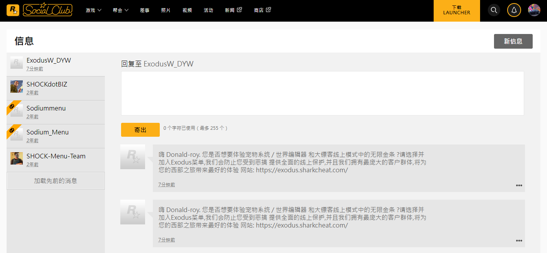The image size is (547, 253).
Task: Click the 7分钟前 timestamp of first message
Action: (x=167, y=185)
